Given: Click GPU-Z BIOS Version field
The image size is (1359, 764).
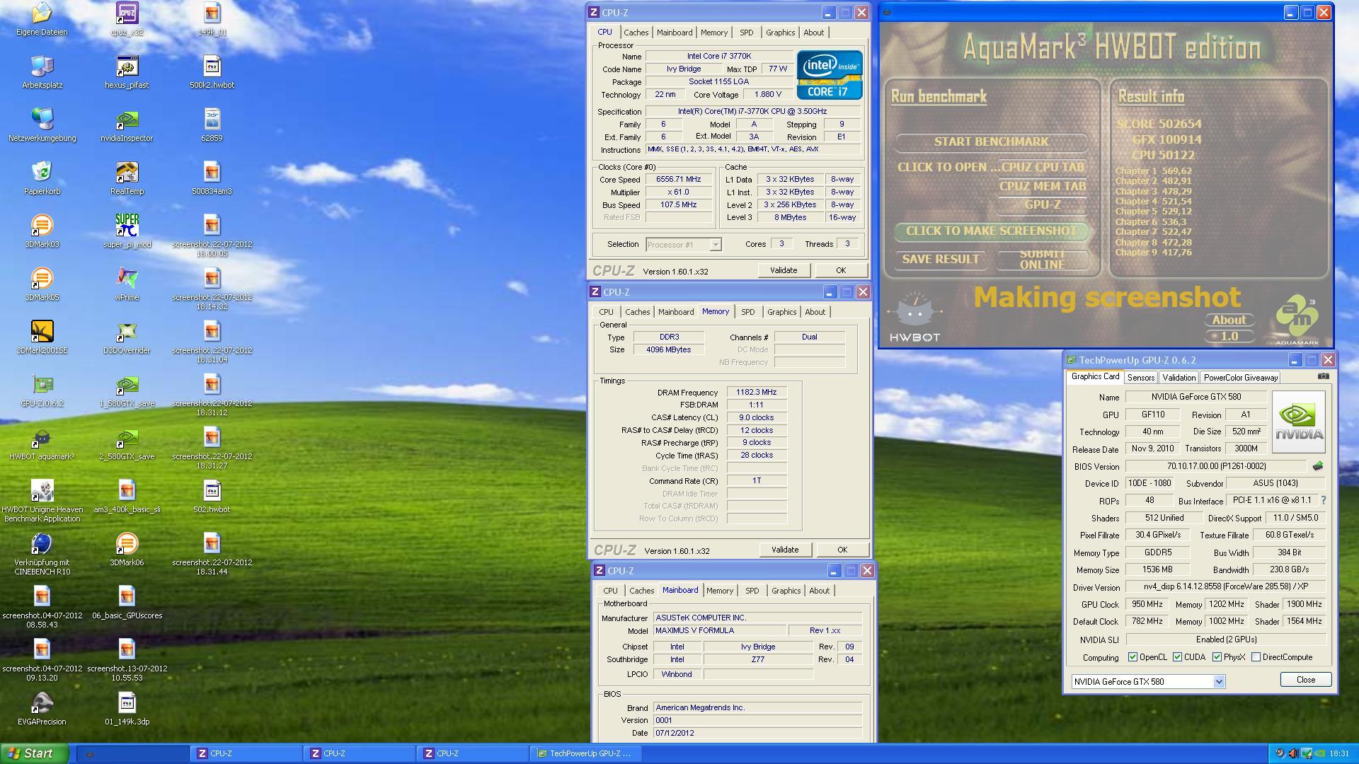Looking at the screenshot, I should pos(1216,466).
